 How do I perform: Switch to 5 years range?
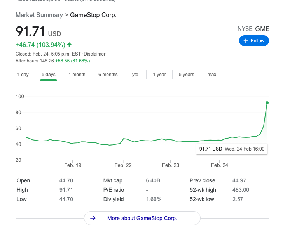[x=187, y=75]
